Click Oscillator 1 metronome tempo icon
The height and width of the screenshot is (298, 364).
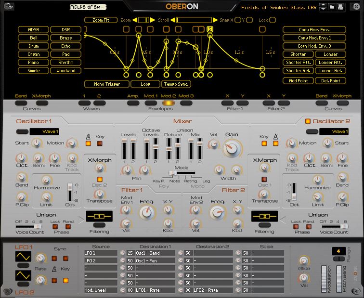[88, 137]
